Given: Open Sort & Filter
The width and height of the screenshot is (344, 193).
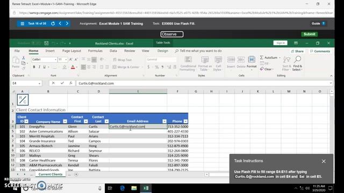Looking at the screenshot, I should [x=286, y=64].
